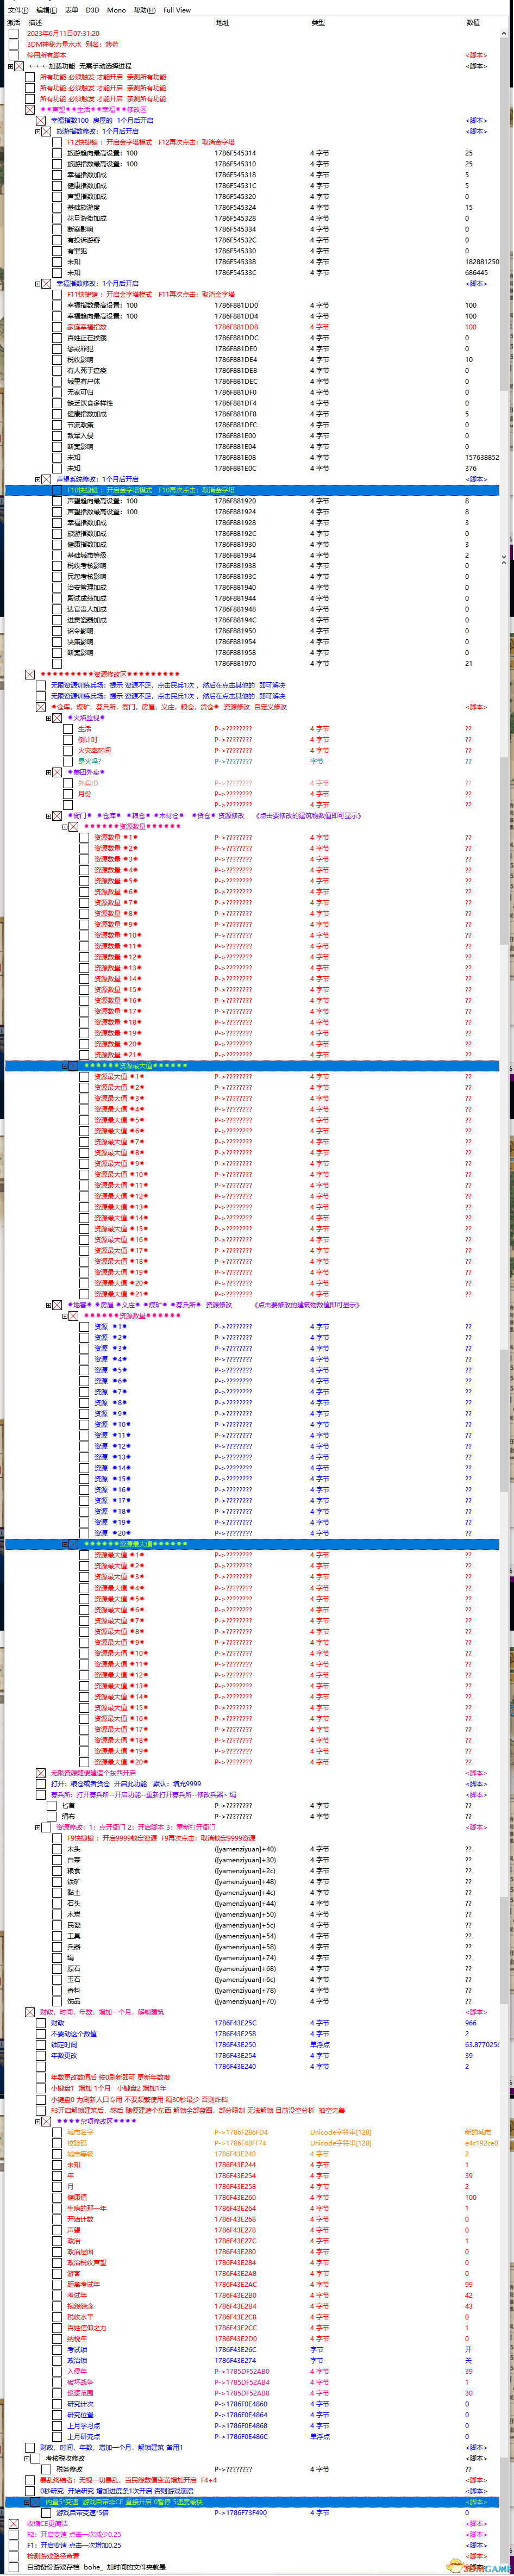Enable the 家庭幸福指数 checkbox
The width and height of the screenshot is (514, 2576).
click(x=58, y=327)
